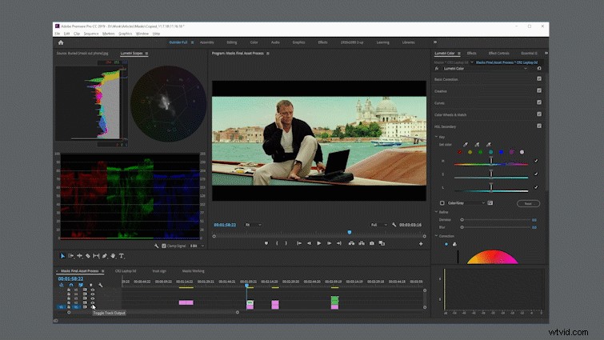Switch to the Effect Controls tab

coord(499,53)
